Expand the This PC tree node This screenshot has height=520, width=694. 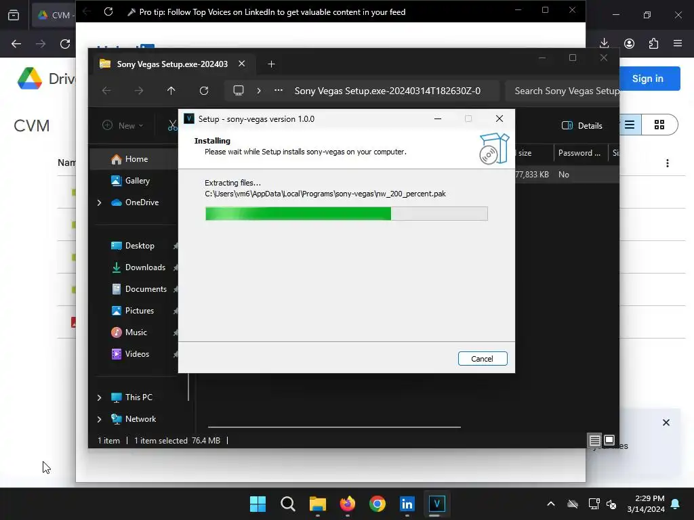click(x=99, y=397)
